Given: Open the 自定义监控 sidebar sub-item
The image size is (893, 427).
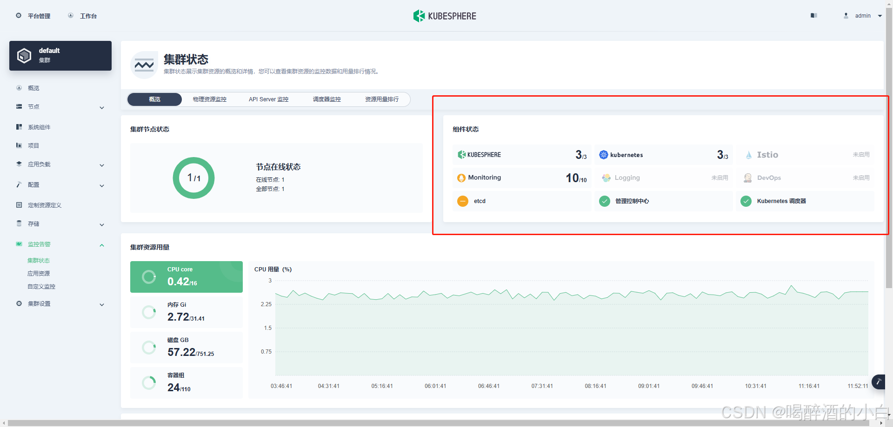Looking at the screenshot, I should pos(41,287).
